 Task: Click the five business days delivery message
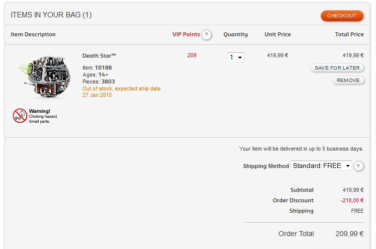[301, 149]
